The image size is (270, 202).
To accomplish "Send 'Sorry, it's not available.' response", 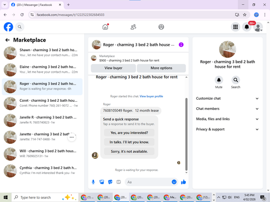I will 129,151.
